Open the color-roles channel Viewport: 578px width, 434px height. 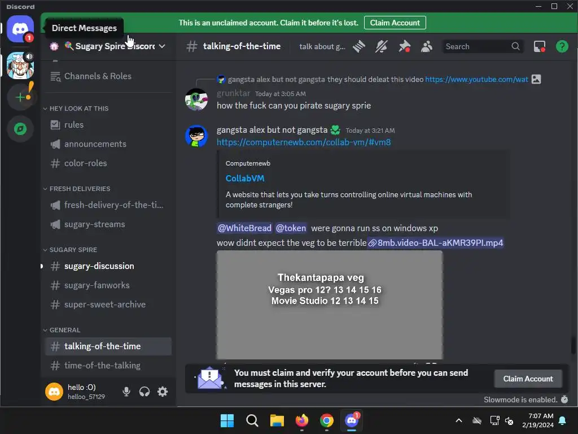108,163
